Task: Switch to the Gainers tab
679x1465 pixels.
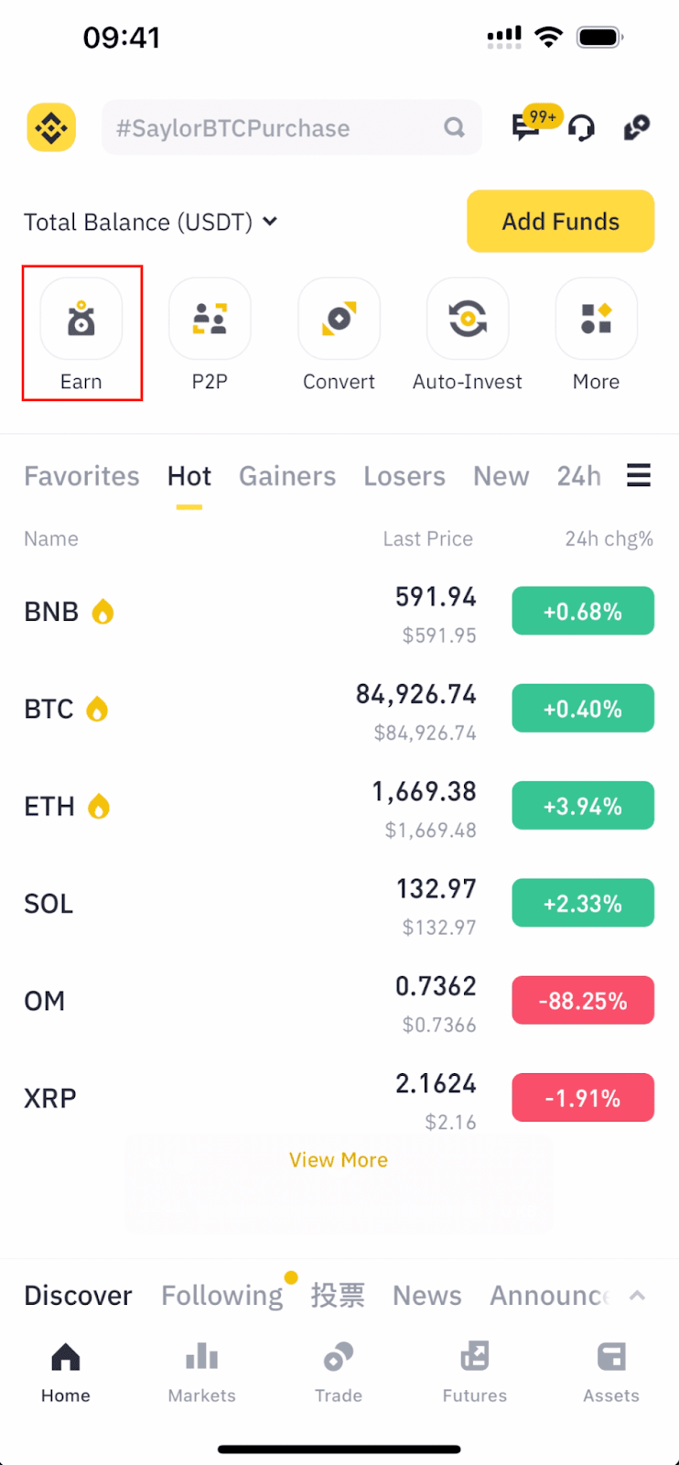Action: [x=287, y=476]
